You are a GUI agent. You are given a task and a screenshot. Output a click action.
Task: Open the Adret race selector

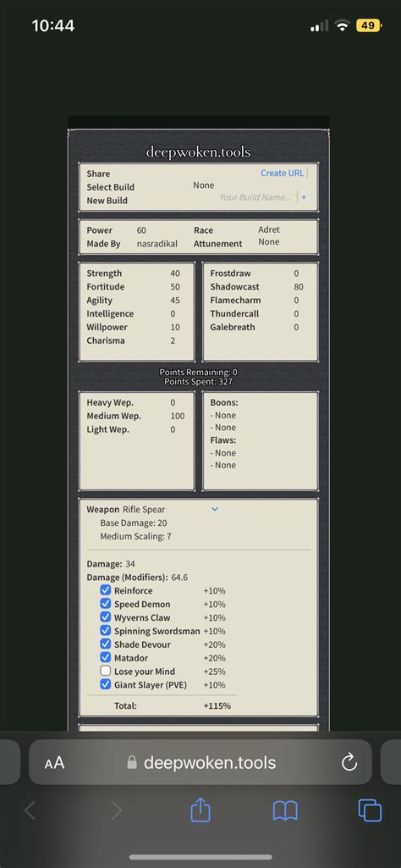pos(269,229)
